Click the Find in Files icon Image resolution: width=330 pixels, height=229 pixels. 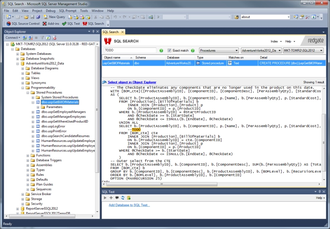237,17
